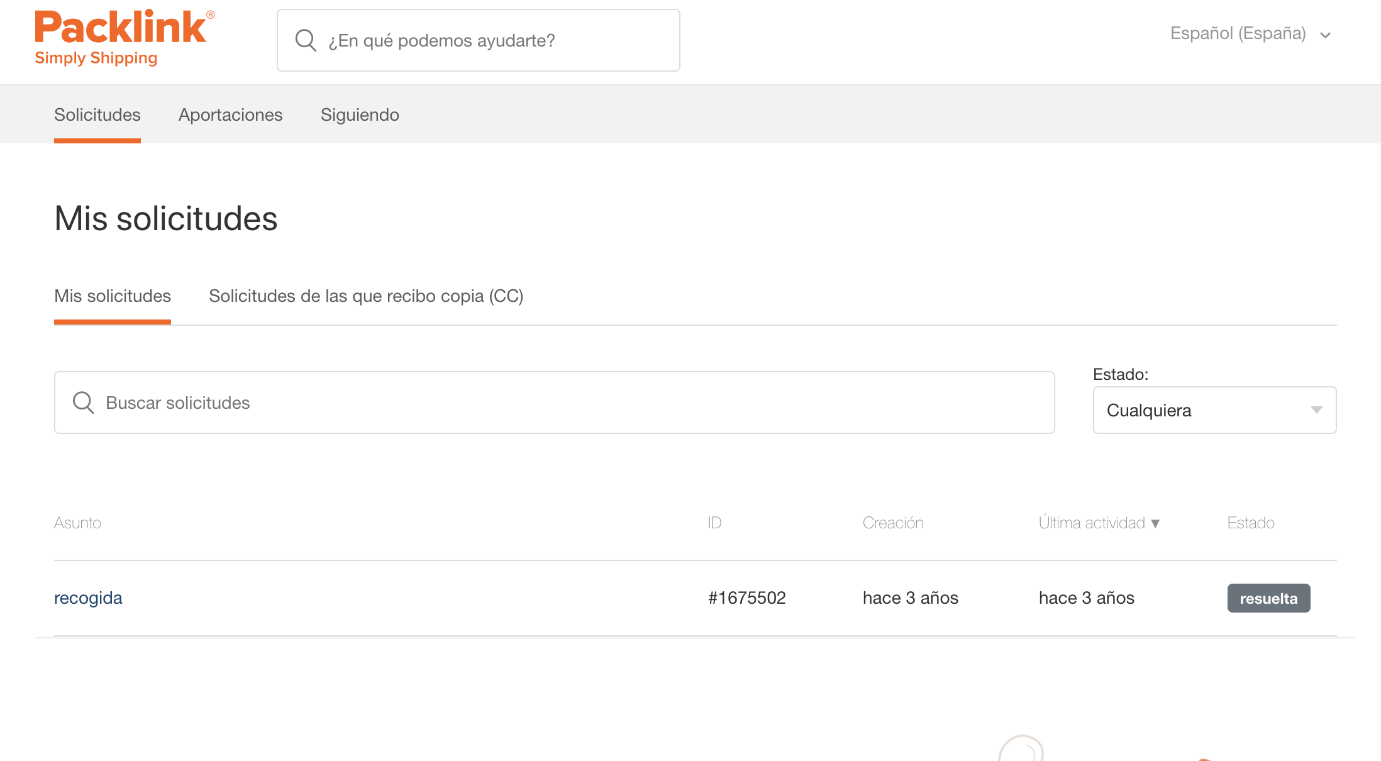The image size is (1381, 761).
Task: Sort the table by the Creación column
Action: click(x=893, y=523)
